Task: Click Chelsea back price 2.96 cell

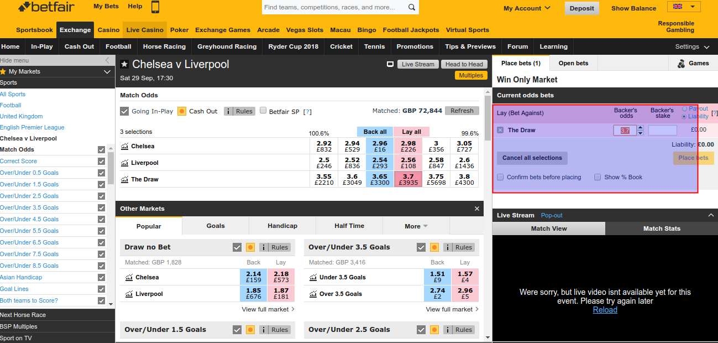Action: [380, 146]
